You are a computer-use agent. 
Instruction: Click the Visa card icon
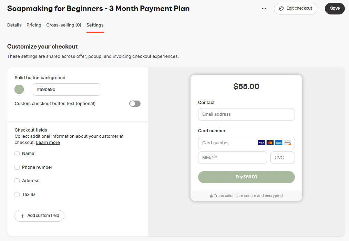pos(261,143)
